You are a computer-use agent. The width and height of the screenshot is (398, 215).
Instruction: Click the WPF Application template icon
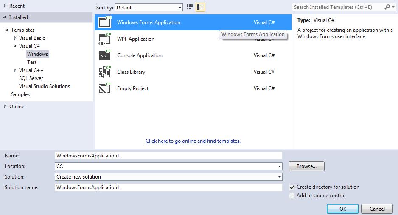click(x=105, y=39)
